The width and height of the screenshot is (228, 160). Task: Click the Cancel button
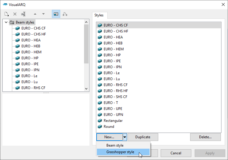[x=176, y=153]
